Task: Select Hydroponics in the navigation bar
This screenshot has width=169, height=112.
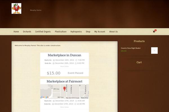Action: coord(76,32)
